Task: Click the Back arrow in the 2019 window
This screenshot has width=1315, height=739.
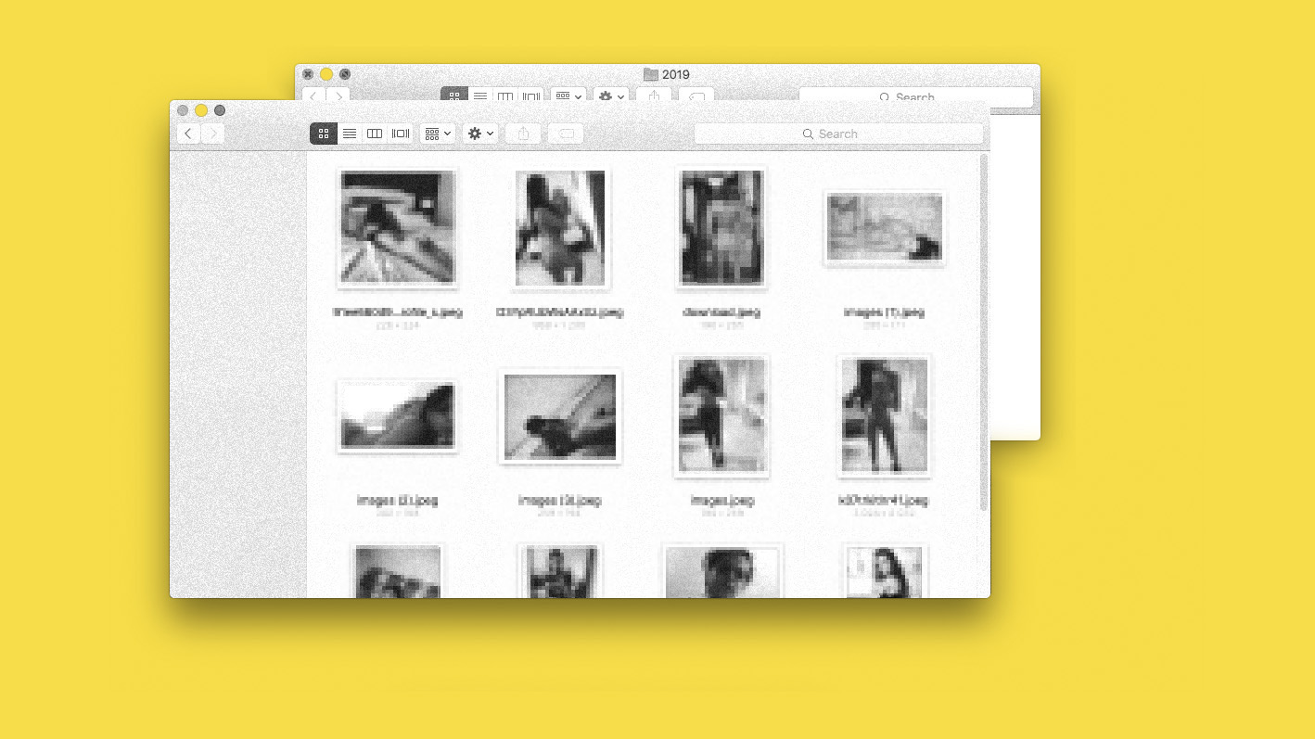Action: (313, 96)
